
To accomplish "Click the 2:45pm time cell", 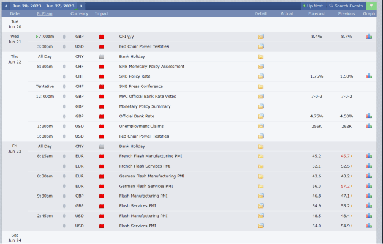I will (45, 216).
